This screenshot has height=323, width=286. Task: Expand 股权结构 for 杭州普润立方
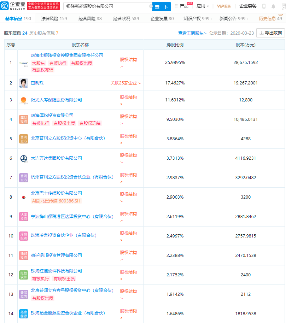(128, 178)
